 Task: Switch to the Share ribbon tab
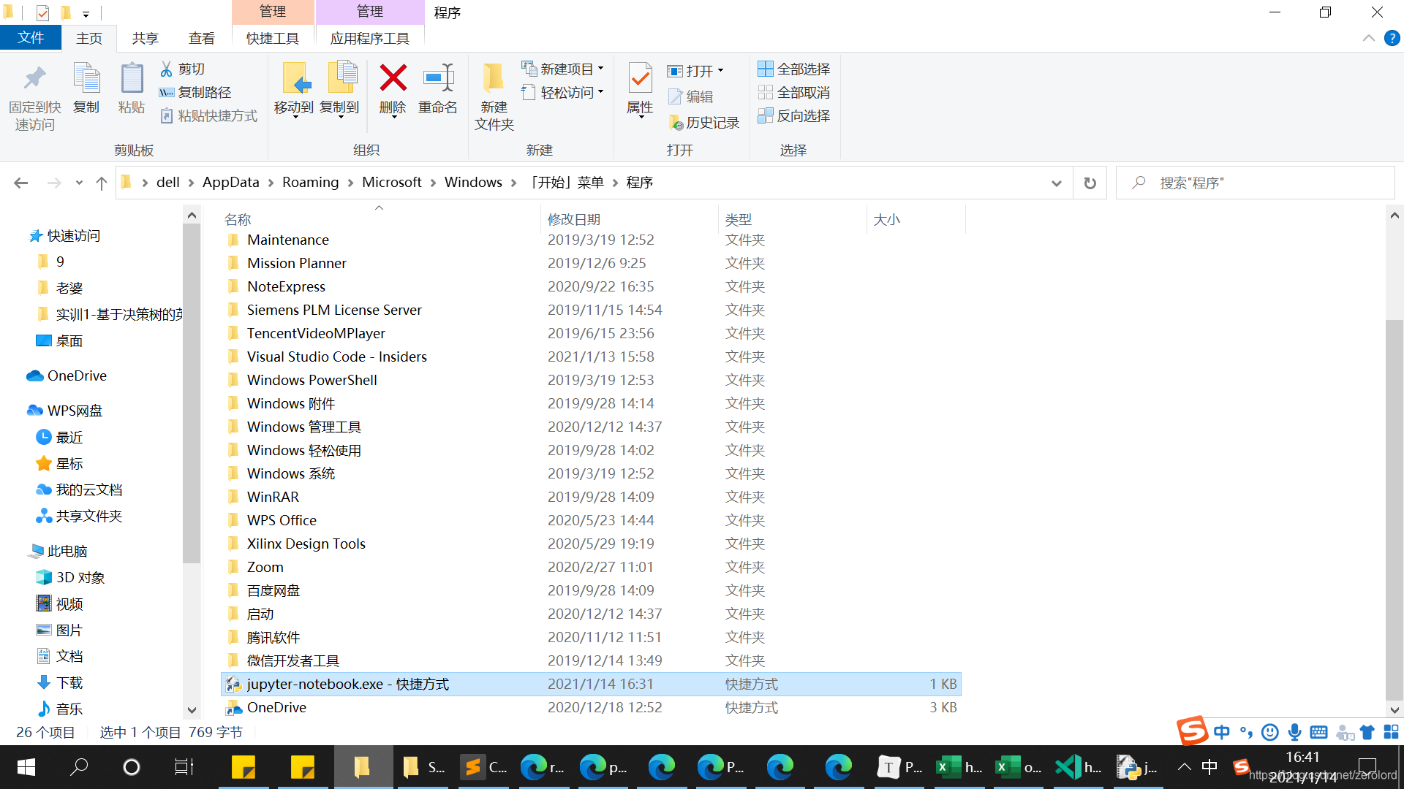(x=145, y=38)
